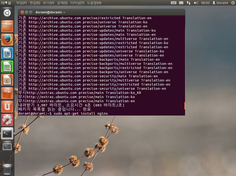Click the '패키지 목록을 읽는 중입니다... 완료' line
The width and height of the screenshot is (236, 176).
pos(55,109)
